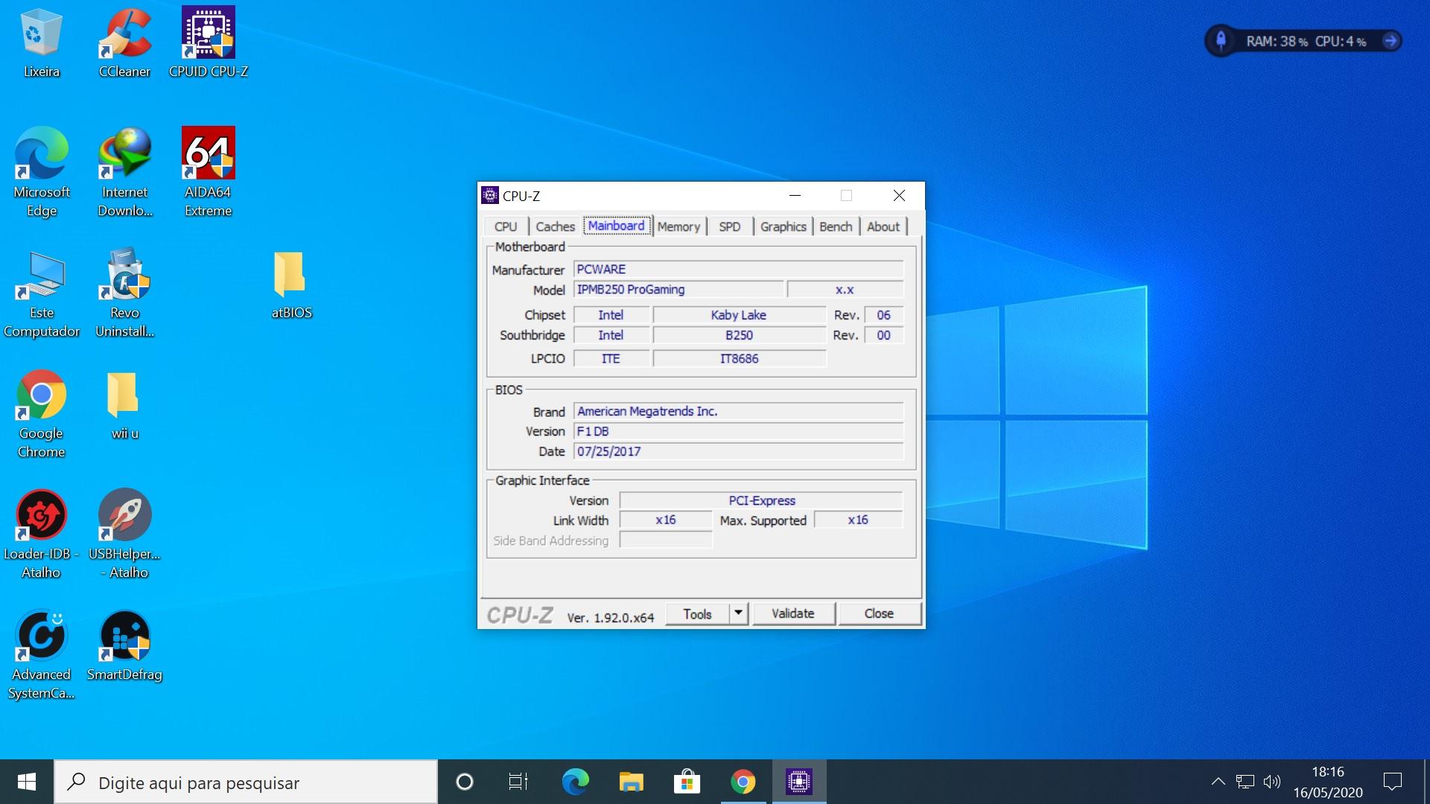Open the Lixeira recycle bin icon
1430x804 pixels.
pyautogui.click(x=41, y=43)
